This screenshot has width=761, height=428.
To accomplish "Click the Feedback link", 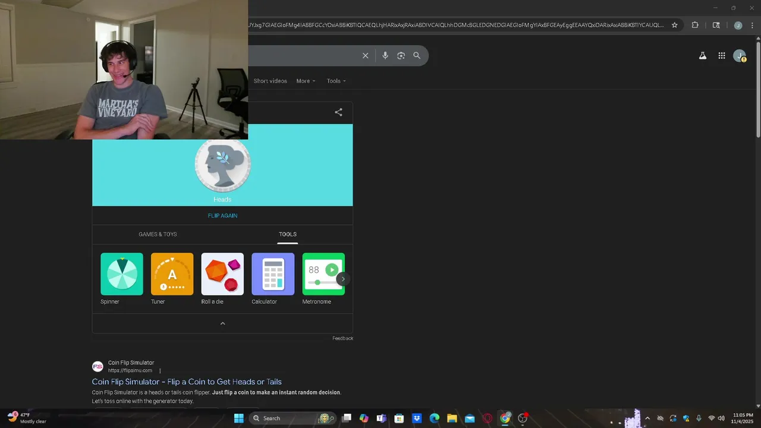I will 342,338.
